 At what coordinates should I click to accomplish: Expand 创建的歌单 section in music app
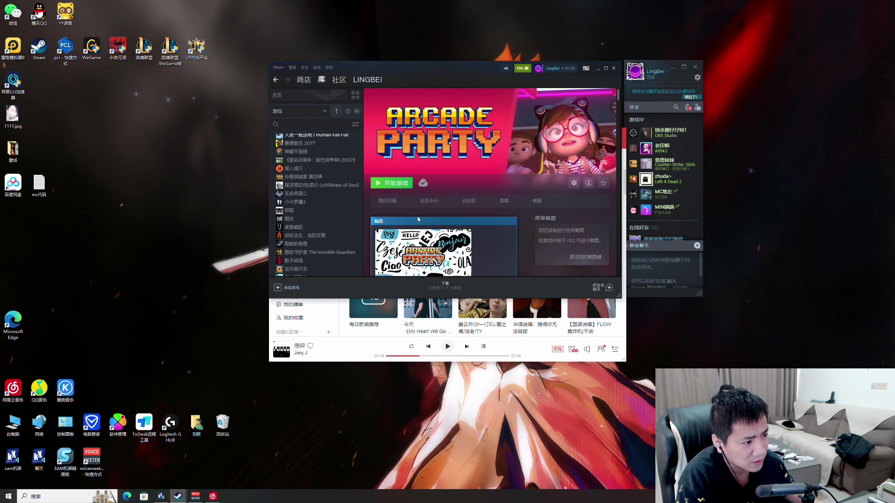(289, 332)
